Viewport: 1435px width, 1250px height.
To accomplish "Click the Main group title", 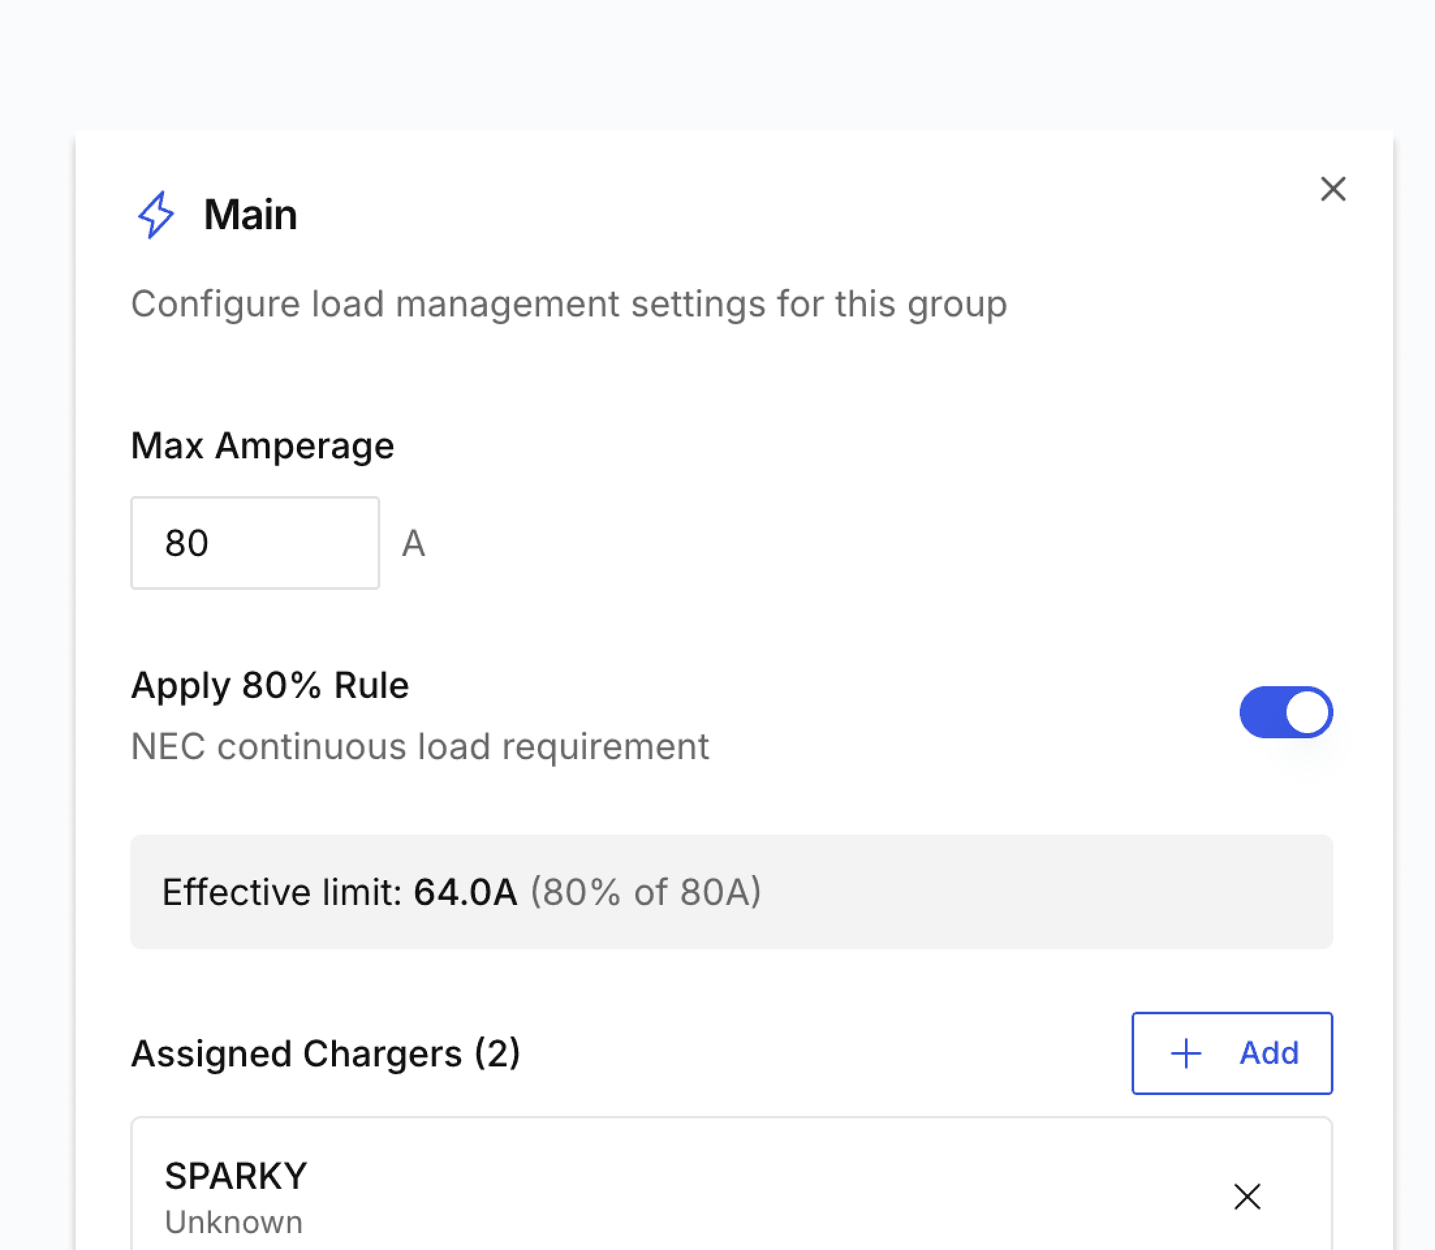I will (250, 214).
